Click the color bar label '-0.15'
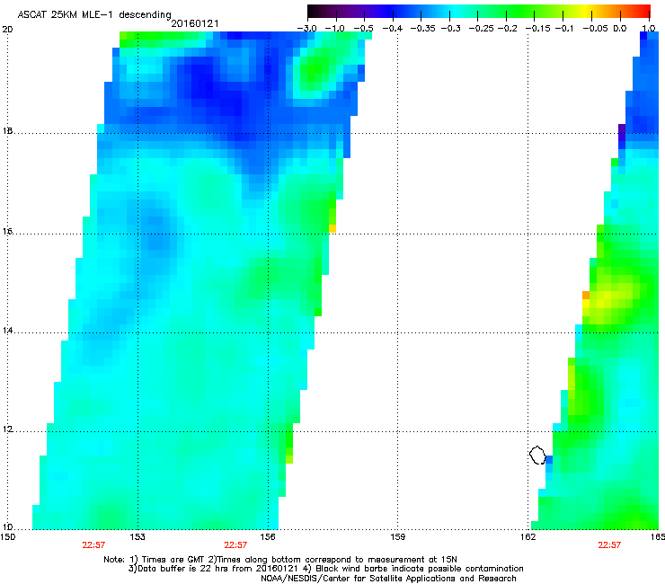 [x=537, y=29]
